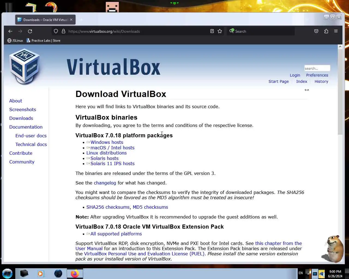Open the black box taskbar icon
The height and width of the screenshot is (279, 349).
tap(24, 273)
